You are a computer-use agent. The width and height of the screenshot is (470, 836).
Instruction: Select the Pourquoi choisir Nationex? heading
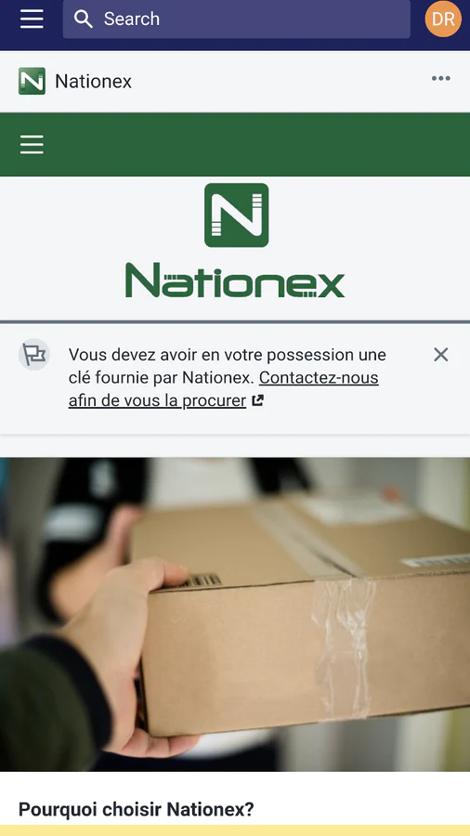click(x=137, y=809)
